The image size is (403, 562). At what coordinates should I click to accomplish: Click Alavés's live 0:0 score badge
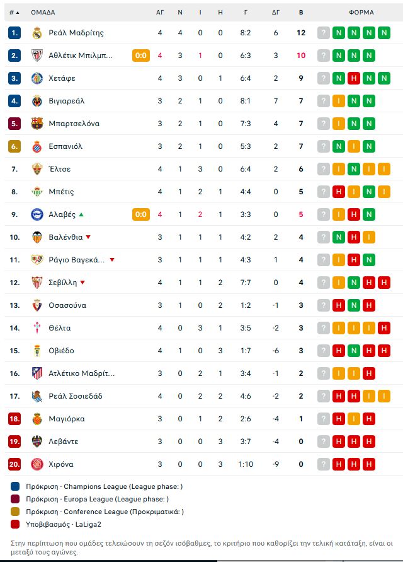(141, 214)
